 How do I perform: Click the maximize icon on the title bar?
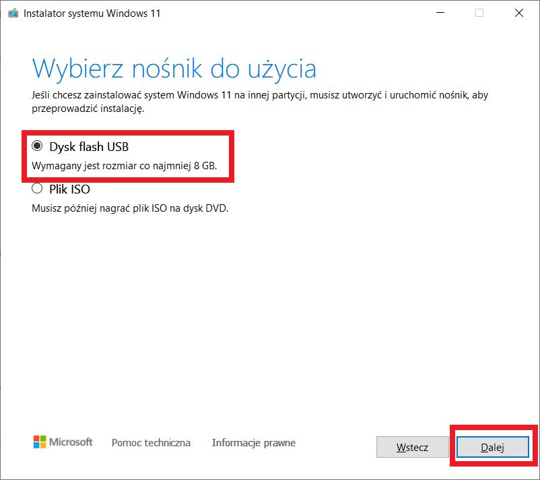(x=478, y=12)
